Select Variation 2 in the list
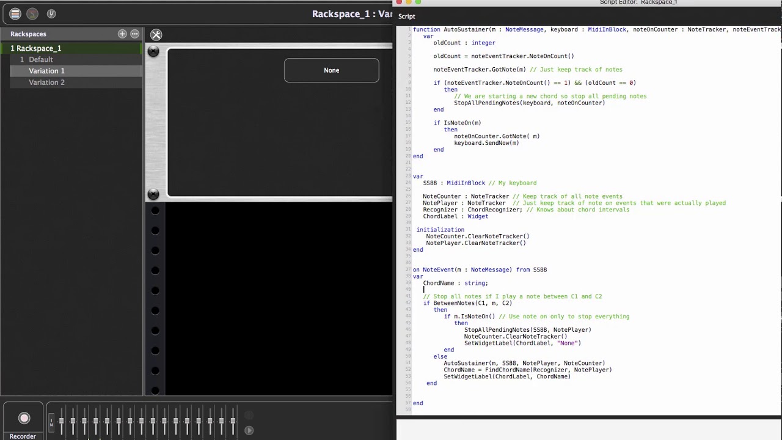This screenshot has height=440, width=782. click(76, 82)
